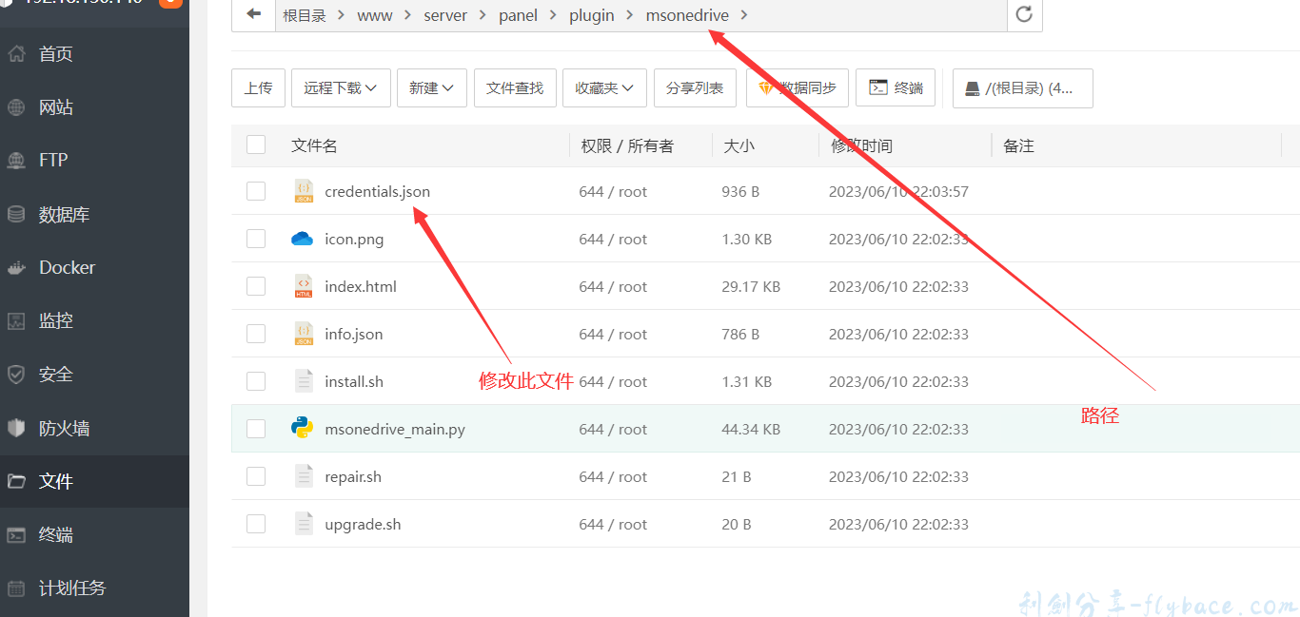The image size is (1300, 617).
Task: Go to 数据库 in the sidebar
Action: [x=64, y=215]
